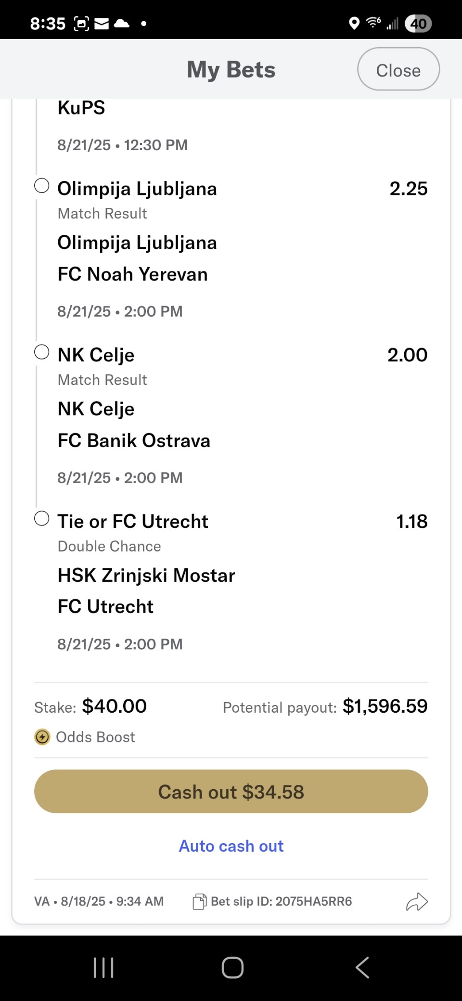Tap the Odds Boost lightning icon
Screen dimensions: 462x1001
(x=42, y=737)
